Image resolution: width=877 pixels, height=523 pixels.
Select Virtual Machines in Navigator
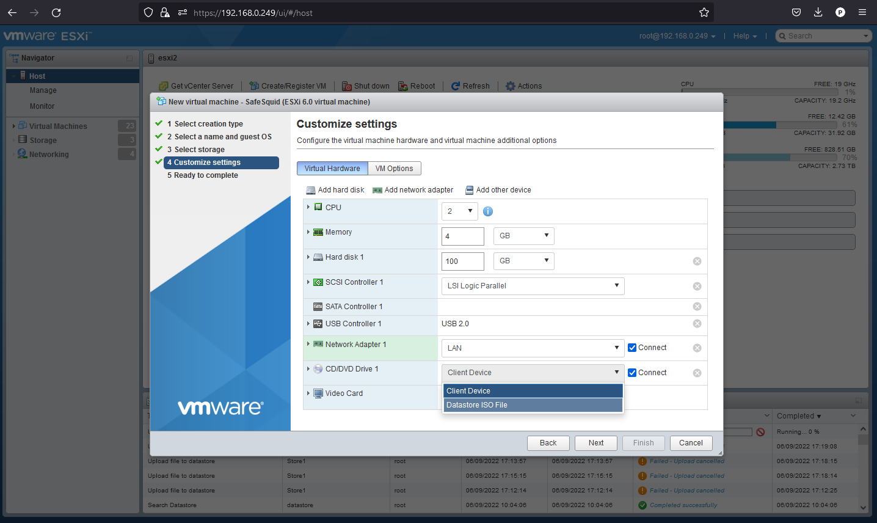pos(58,126)
